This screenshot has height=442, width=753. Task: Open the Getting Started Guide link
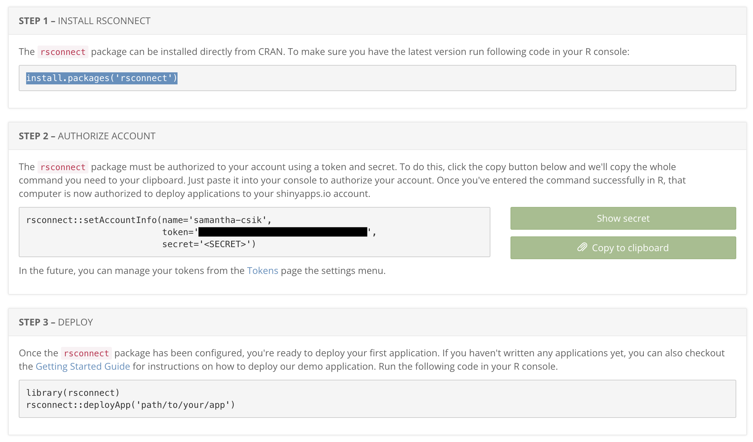82,366
